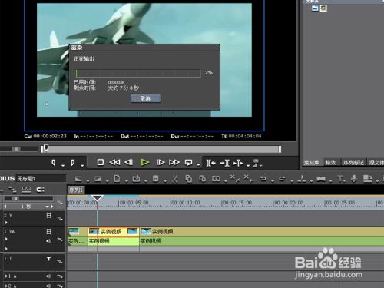Select the 序列1 sequence tab
384x288 pixels.
(x=76, y=190)
